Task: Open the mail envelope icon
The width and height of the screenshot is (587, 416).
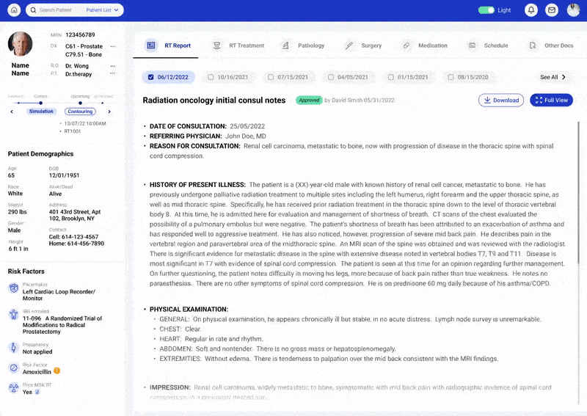Action: tap(552, 10)
